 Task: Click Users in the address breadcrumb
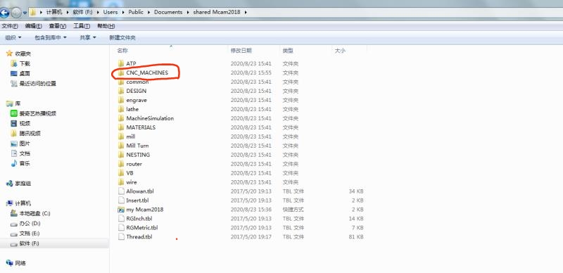[x=110, y=12]
